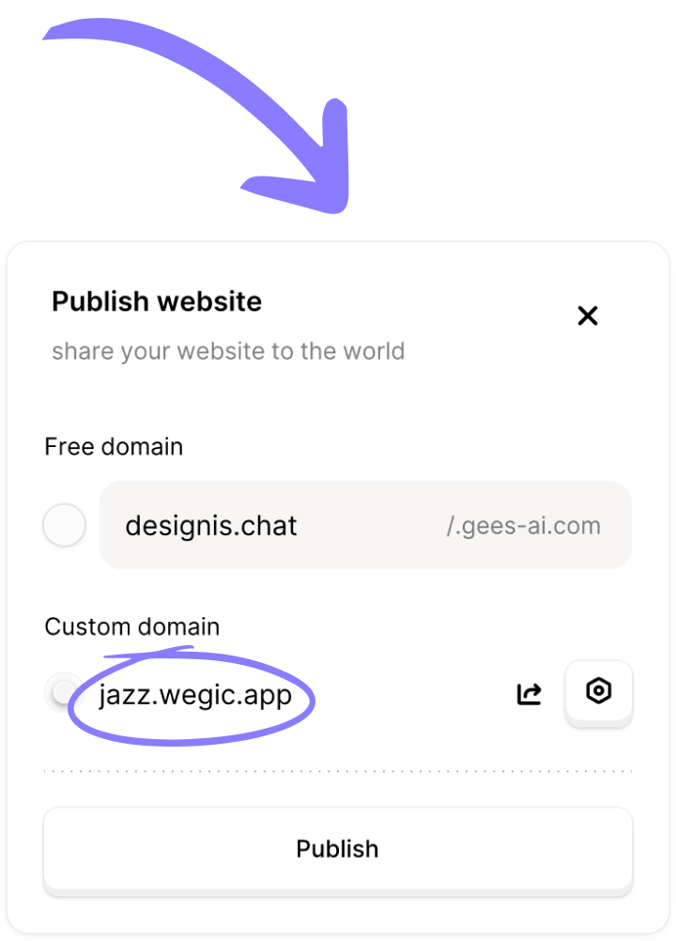Click the jazz.wegic.app domain text
Screen dimensions: 676x941
click(195, 695)
